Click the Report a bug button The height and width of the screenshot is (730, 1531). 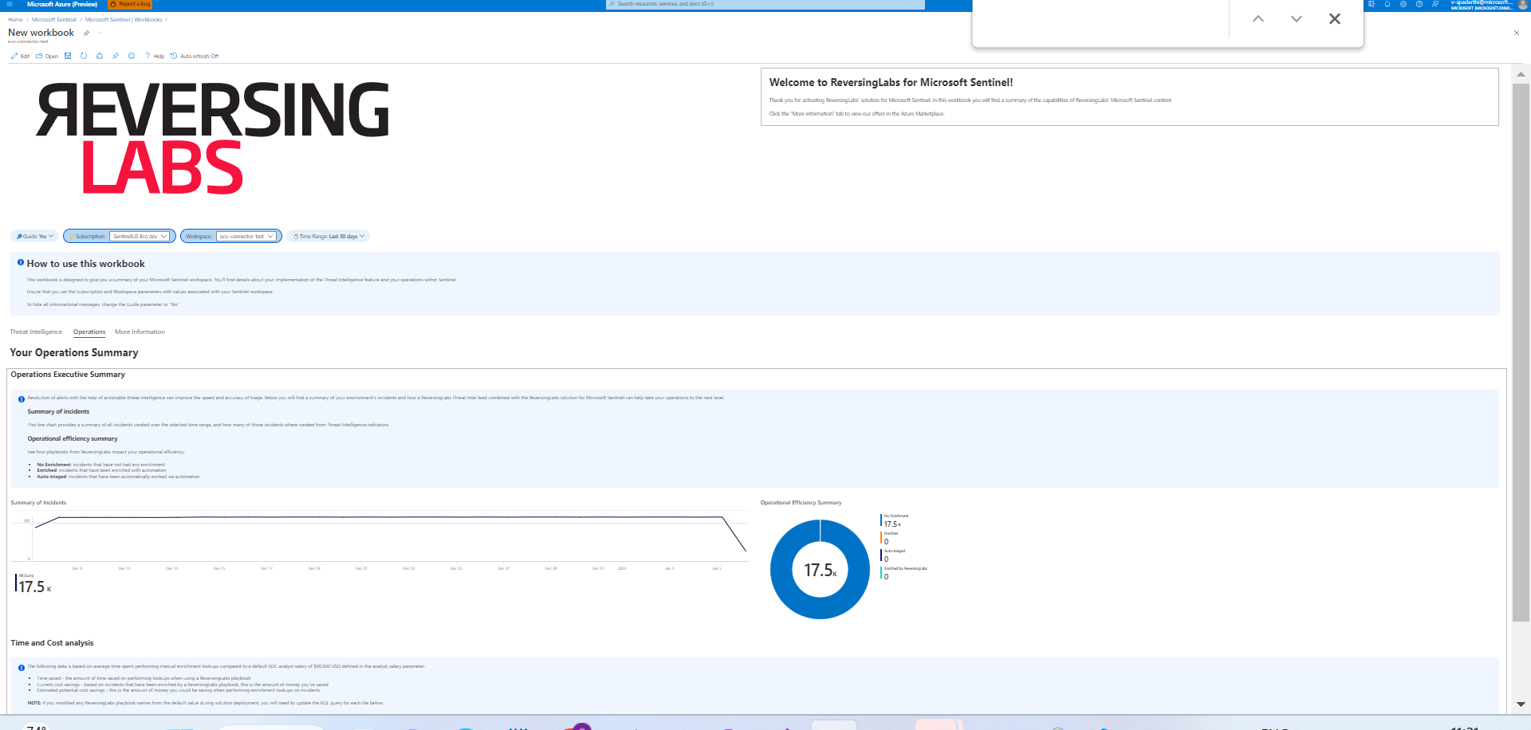coord(130,4)
